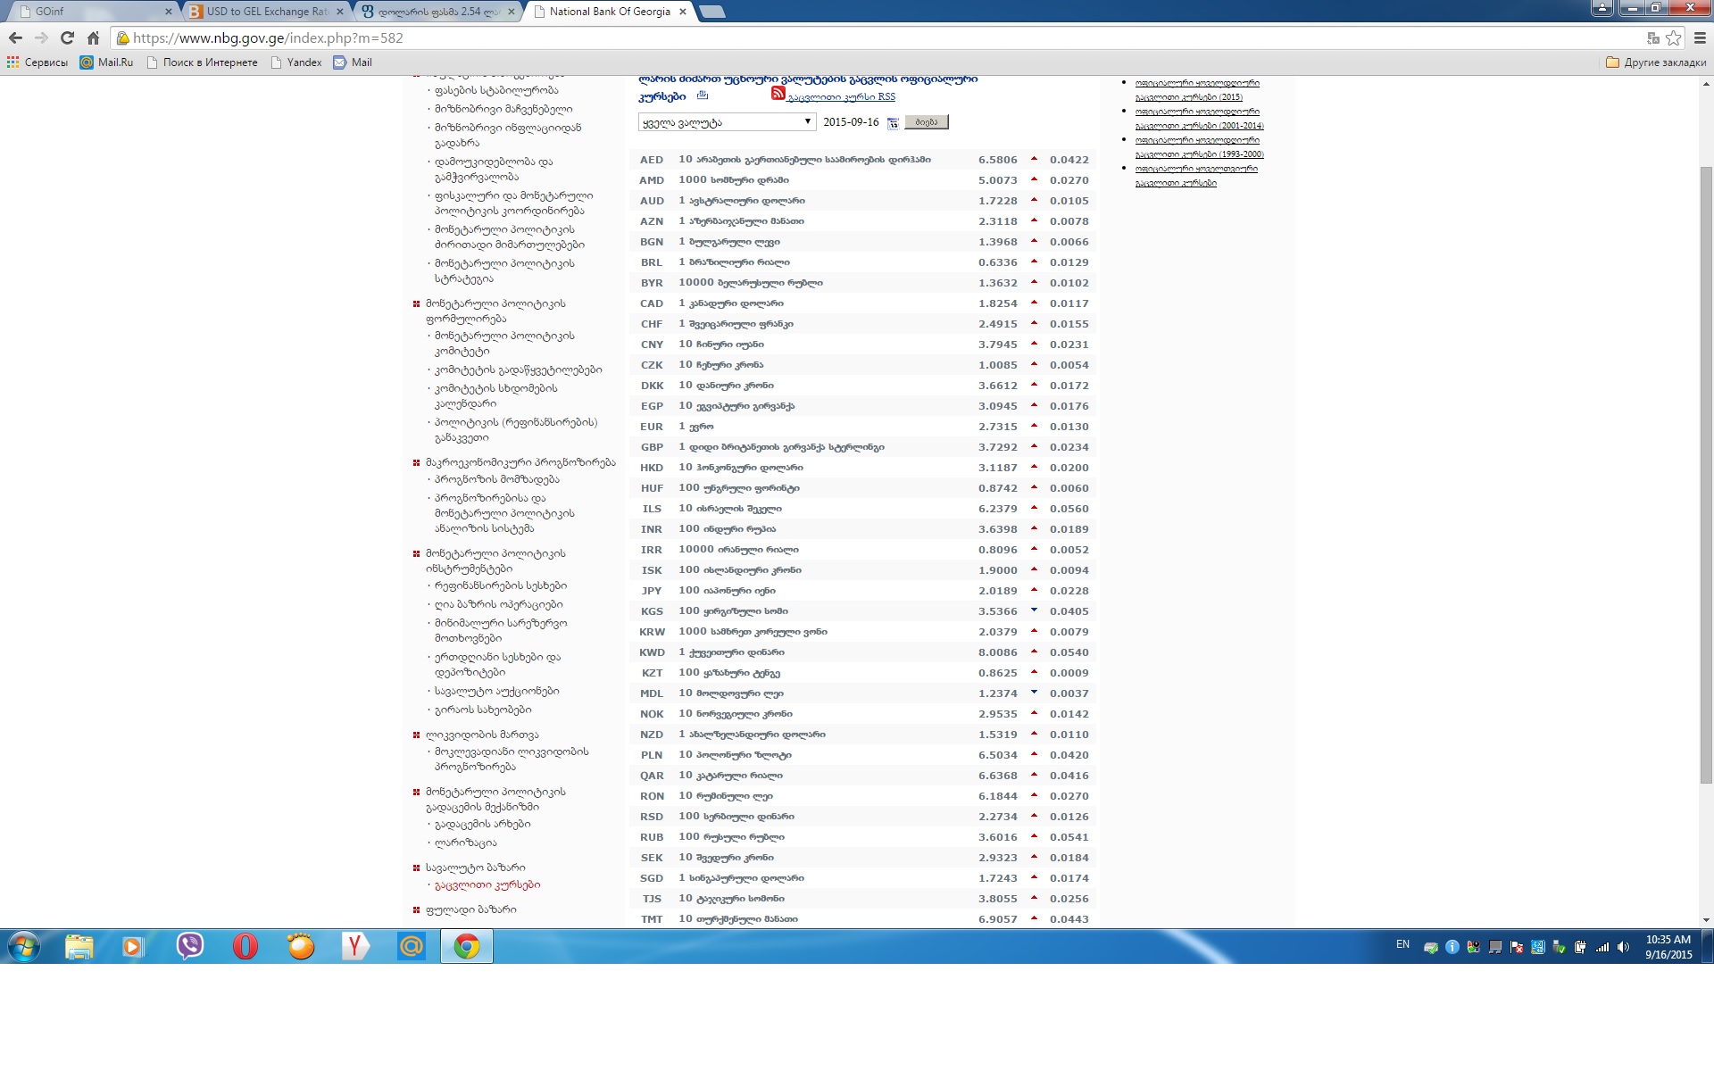The width and height of the screenshot is (1714, 1071).
Task: Switch to the 'USD to GEL Exchange Rate' tab
Action: [266, 12]
